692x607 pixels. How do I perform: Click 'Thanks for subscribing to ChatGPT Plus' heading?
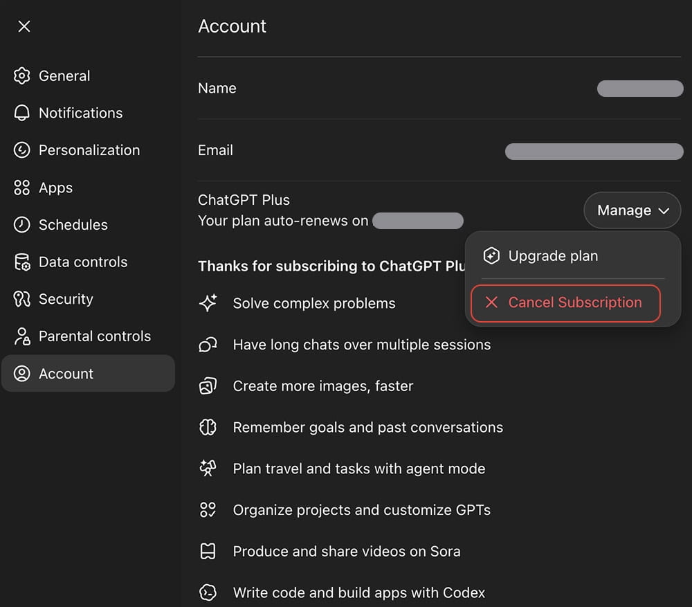tap(331, 266)
